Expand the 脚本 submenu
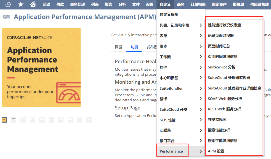 [181, 46]
